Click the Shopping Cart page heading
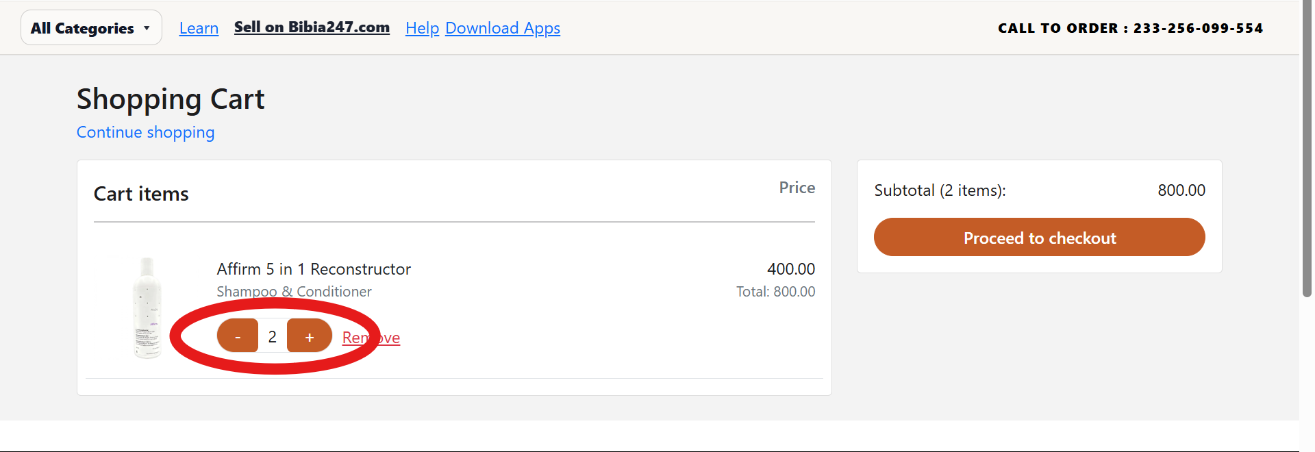The width and height of the screenshot is (1315, 452). click(171, 99)
